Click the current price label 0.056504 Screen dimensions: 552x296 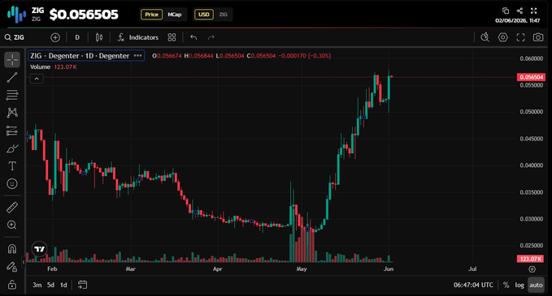[x=531, y=77]
